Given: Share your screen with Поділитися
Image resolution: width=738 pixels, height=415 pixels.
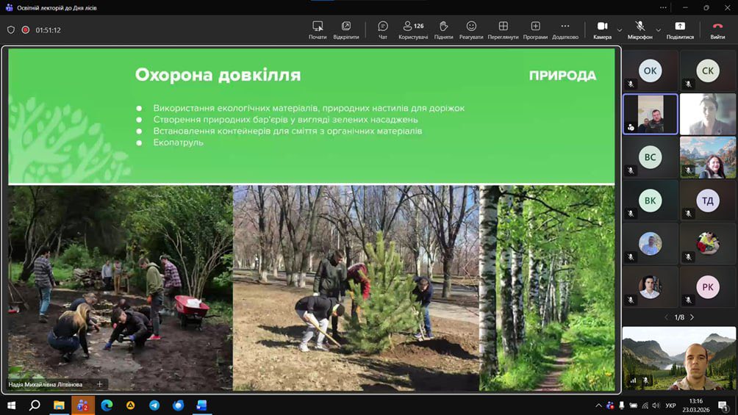Looking at the screenshot, I should (x=680, y=29).
